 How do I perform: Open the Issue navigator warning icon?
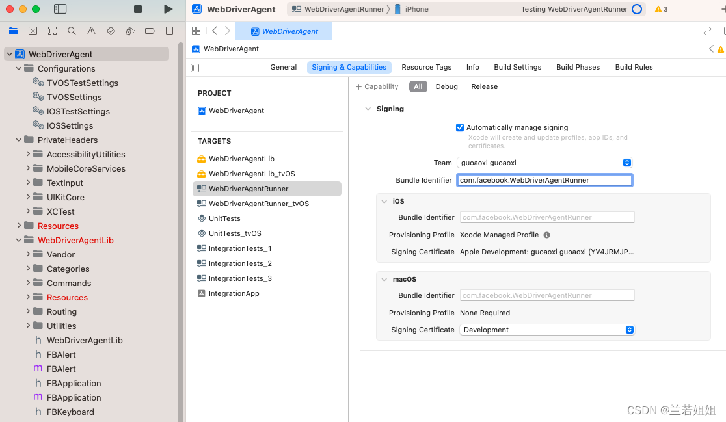point(91,31)
